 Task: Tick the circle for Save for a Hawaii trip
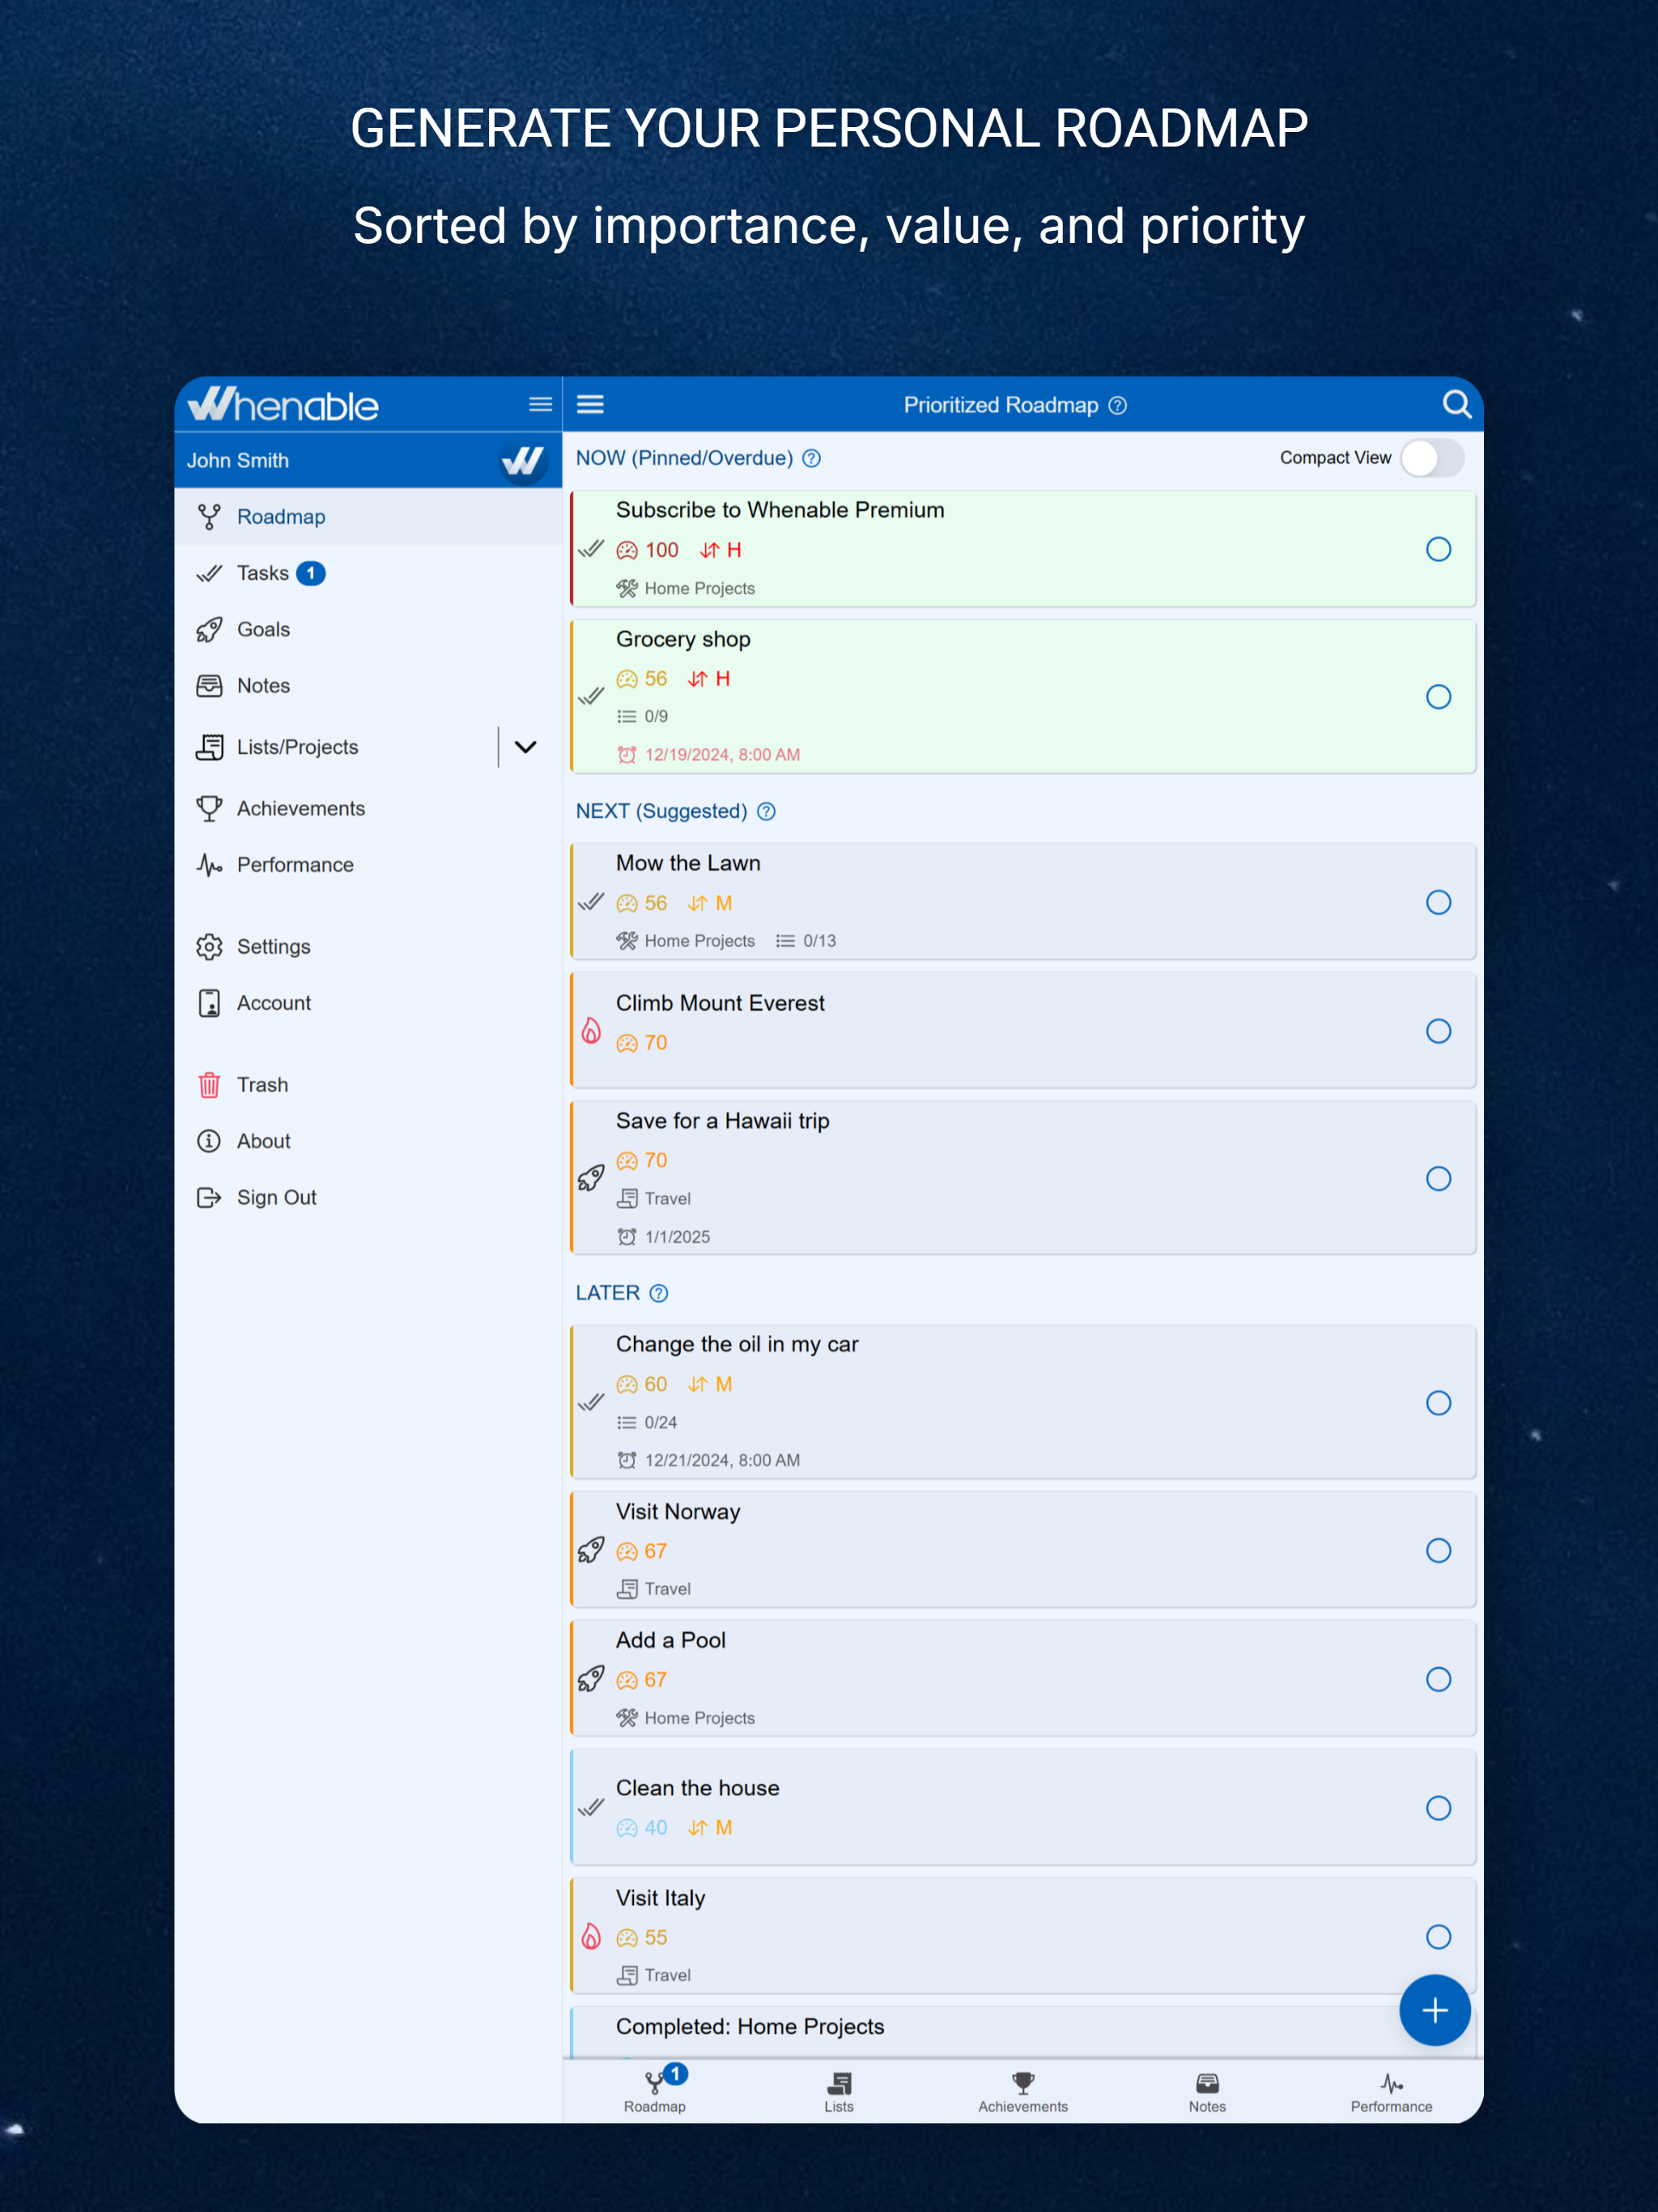1438,1179
